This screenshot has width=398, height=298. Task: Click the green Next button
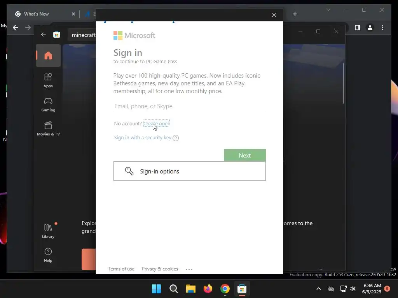coord(245,155)
